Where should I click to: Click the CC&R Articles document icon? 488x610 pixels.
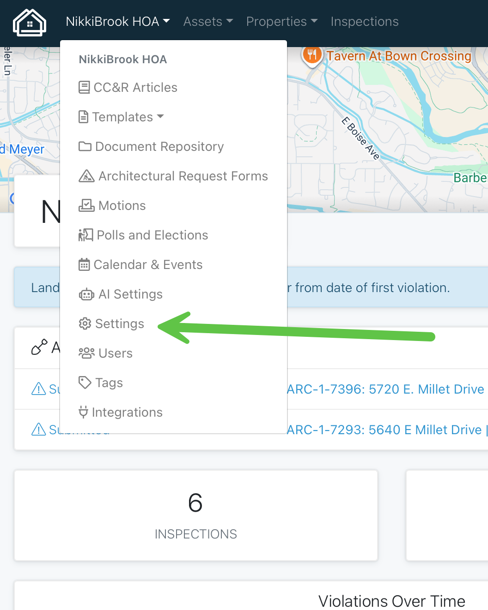(84, 87)
